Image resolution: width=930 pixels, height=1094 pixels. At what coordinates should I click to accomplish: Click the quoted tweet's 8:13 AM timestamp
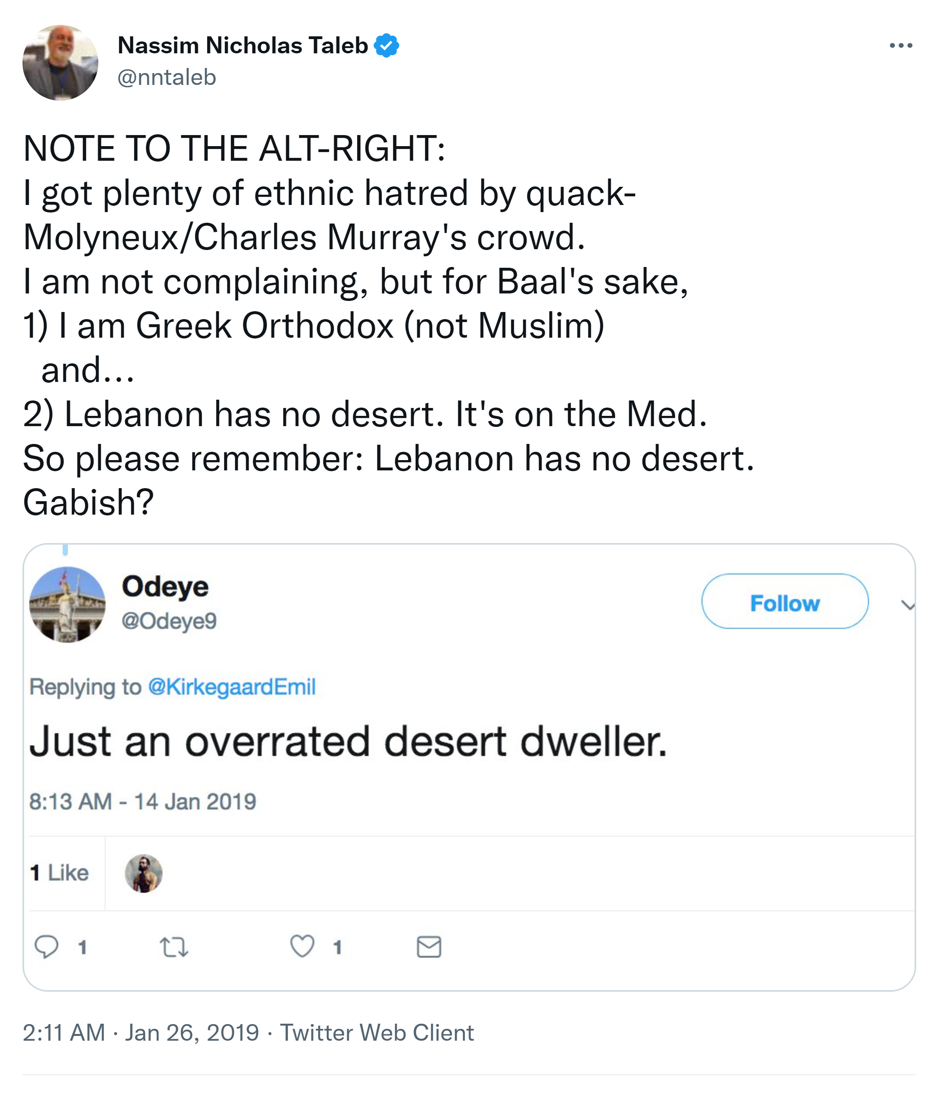(x=142, y=802)
